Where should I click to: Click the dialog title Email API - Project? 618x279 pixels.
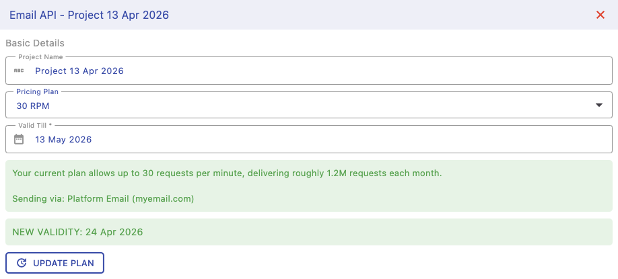click(89, 15)
